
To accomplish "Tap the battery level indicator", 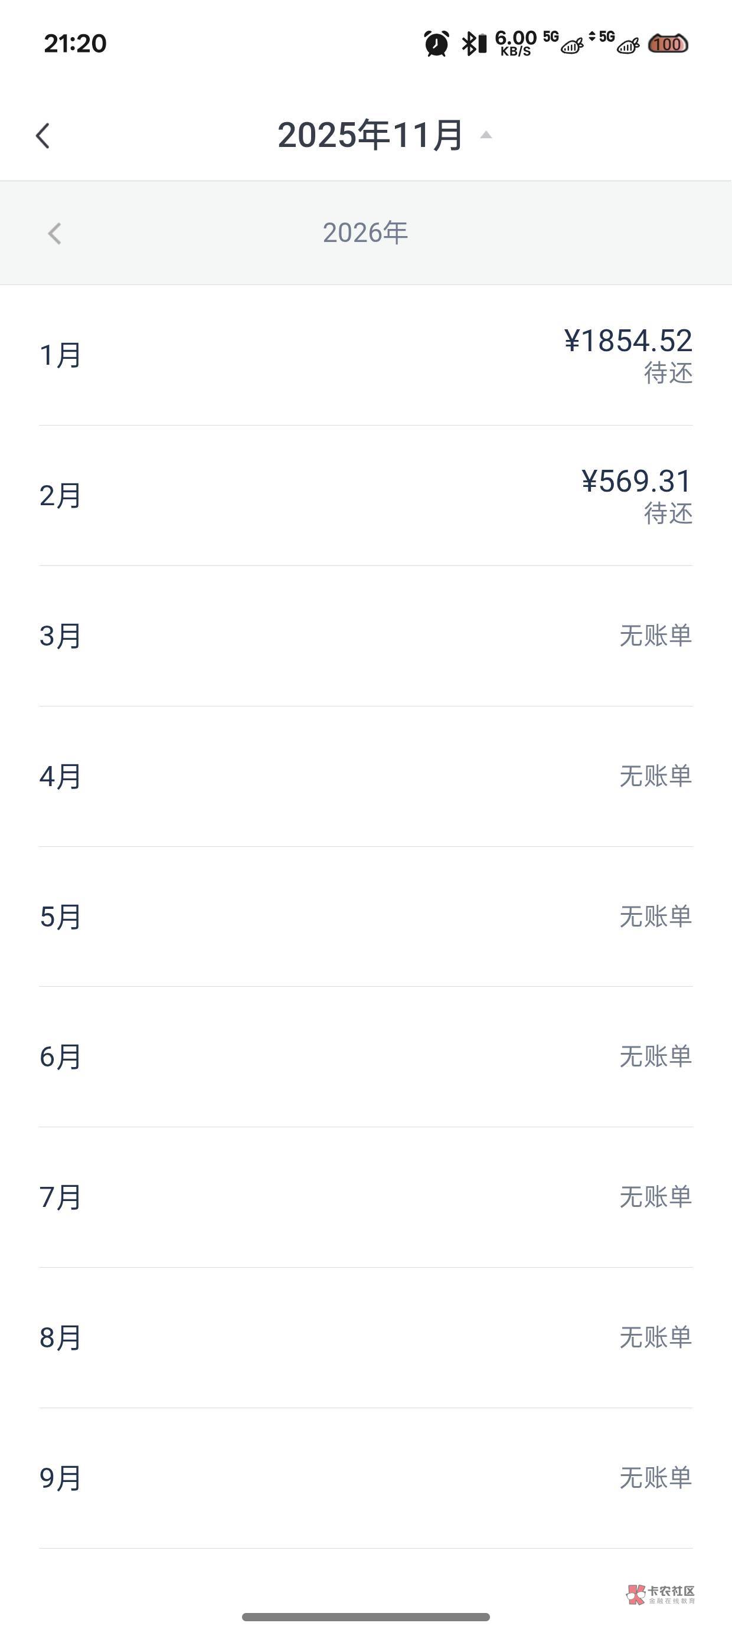I will click(667, 44).
